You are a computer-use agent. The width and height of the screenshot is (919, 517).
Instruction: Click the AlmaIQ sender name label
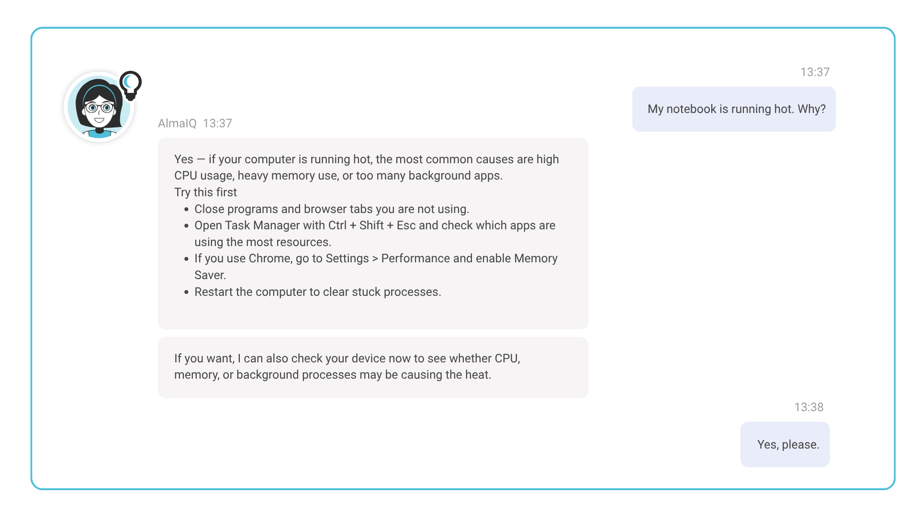177,124
